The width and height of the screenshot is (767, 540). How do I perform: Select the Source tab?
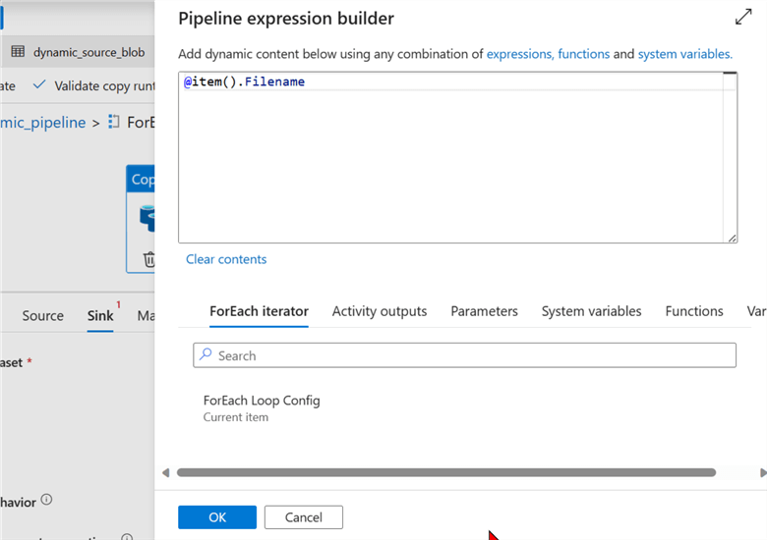click(43, 316)
